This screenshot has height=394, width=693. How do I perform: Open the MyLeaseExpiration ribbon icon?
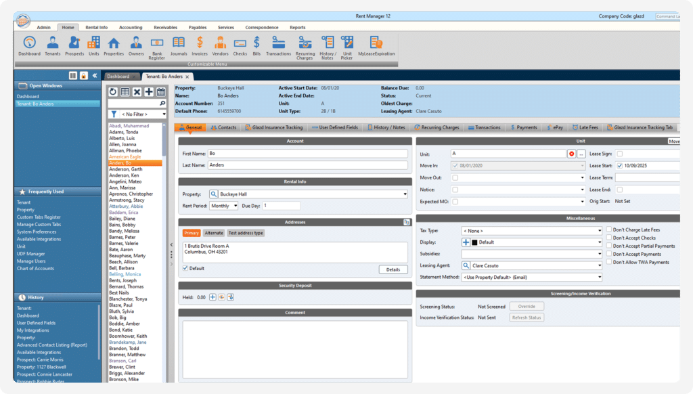pyautogui.click(x=376, y=46)
